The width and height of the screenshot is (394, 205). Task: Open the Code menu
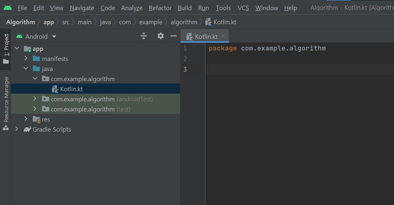tap(107, 8)
